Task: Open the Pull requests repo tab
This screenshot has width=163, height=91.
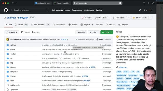Action: (x=40, y=25)
